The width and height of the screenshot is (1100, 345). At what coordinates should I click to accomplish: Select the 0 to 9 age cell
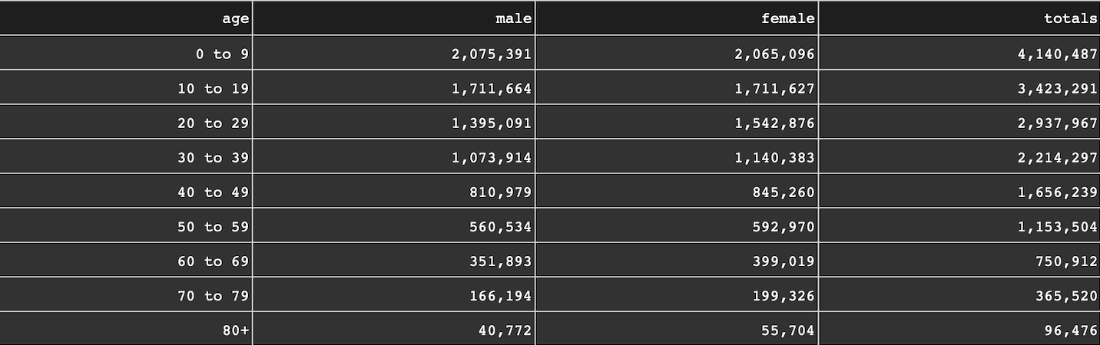tap(222, 54)
